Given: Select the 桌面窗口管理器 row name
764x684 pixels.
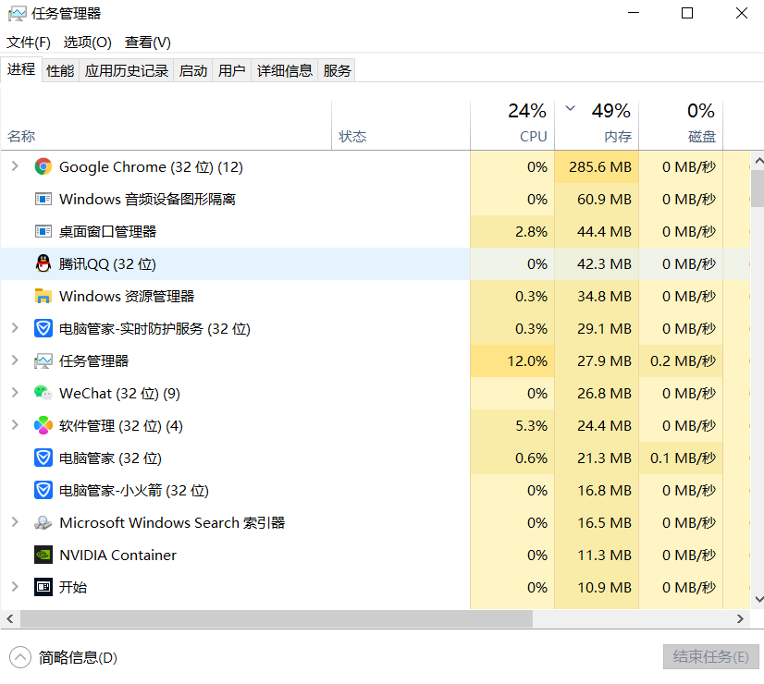Looking at the screenshot, I should [107, 231].
